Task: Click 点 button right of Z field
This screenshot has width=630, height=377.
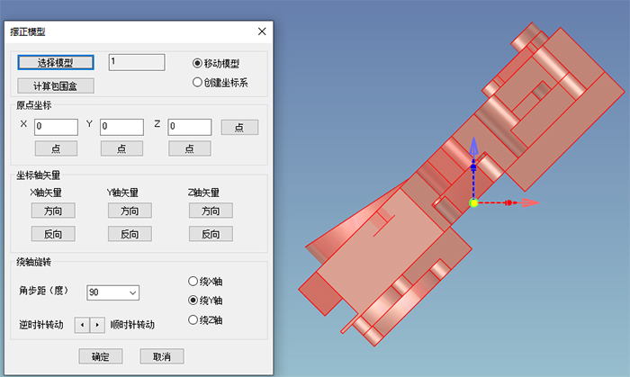Action: (239, 127)
